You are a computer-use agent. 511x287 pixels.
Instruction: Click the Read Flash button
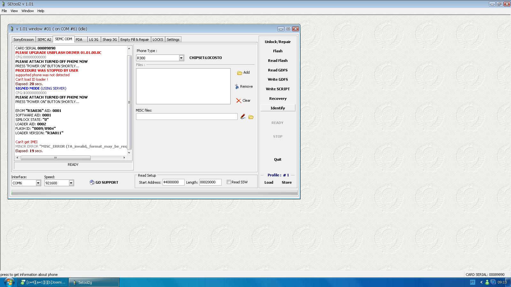(x=278, y=61)
